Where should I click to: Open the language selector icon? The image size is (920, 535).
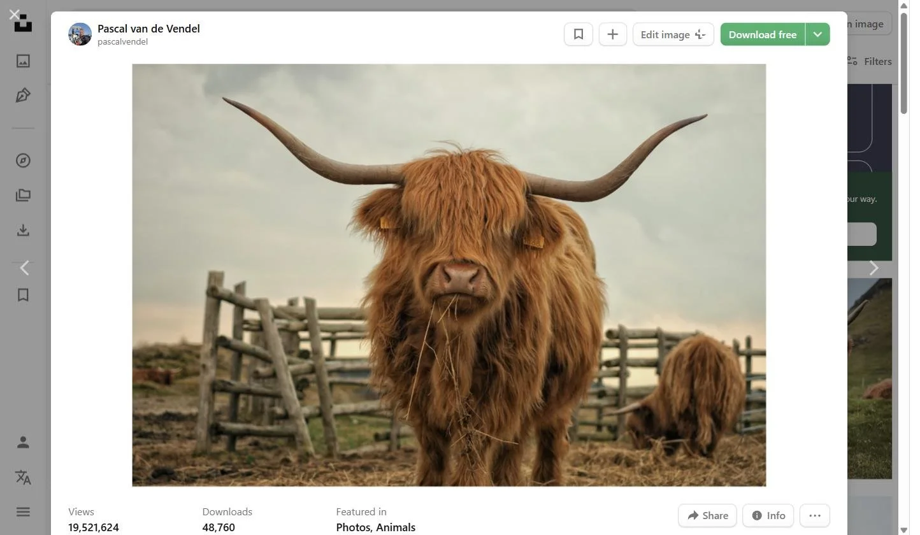pos(23,477)
